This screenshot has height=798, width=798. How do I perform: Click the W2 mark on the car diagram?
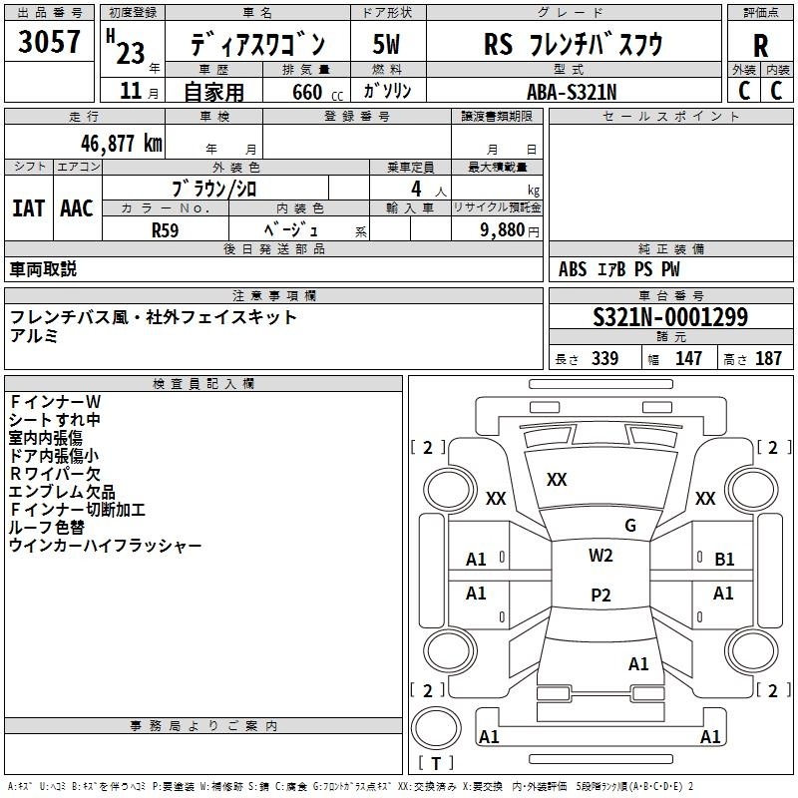[x=600, y=556]
